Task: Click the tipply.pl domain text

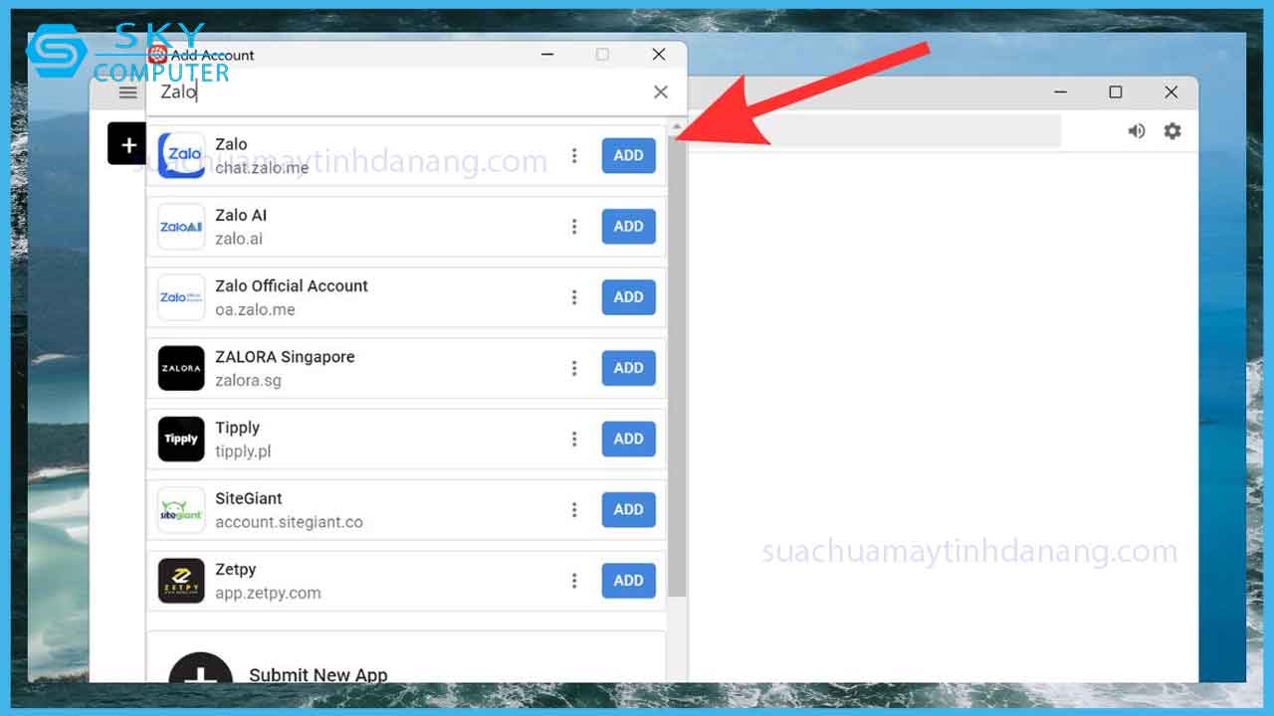Action: point(243,451)
